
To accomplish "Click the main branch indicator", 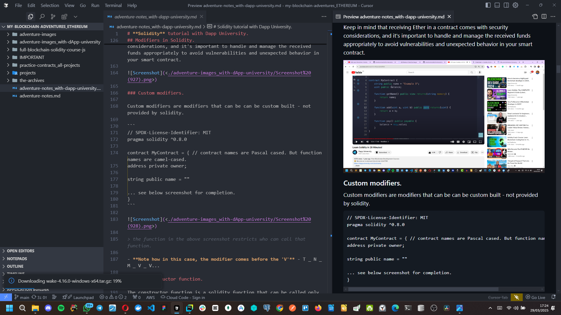I will click(22, 297).
